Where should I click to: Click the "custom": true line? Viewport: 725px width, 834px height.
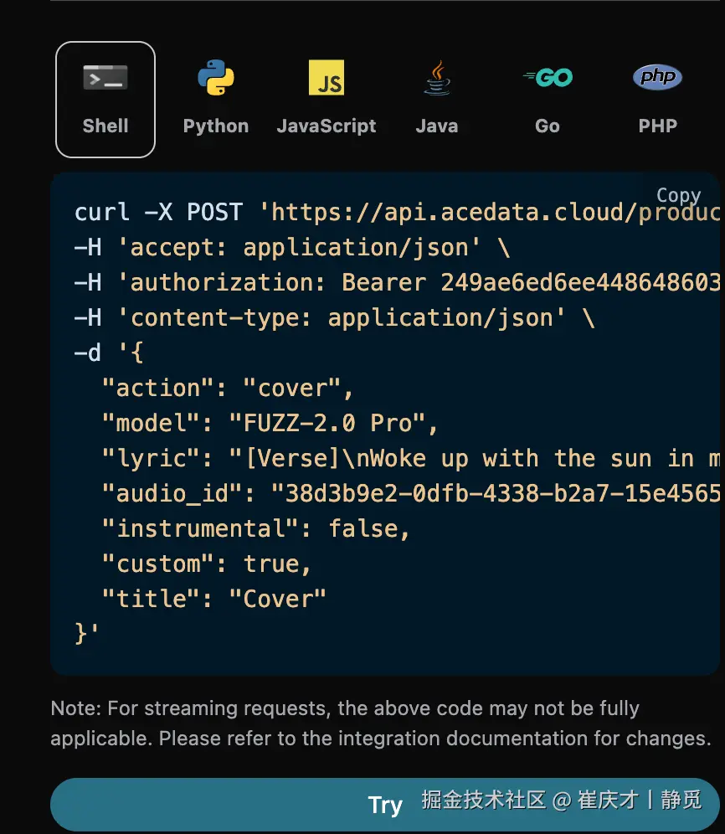207,564
